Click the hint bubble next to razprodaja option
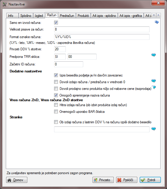The height and width of the screenshot is (189, 167). coord(154,87)
